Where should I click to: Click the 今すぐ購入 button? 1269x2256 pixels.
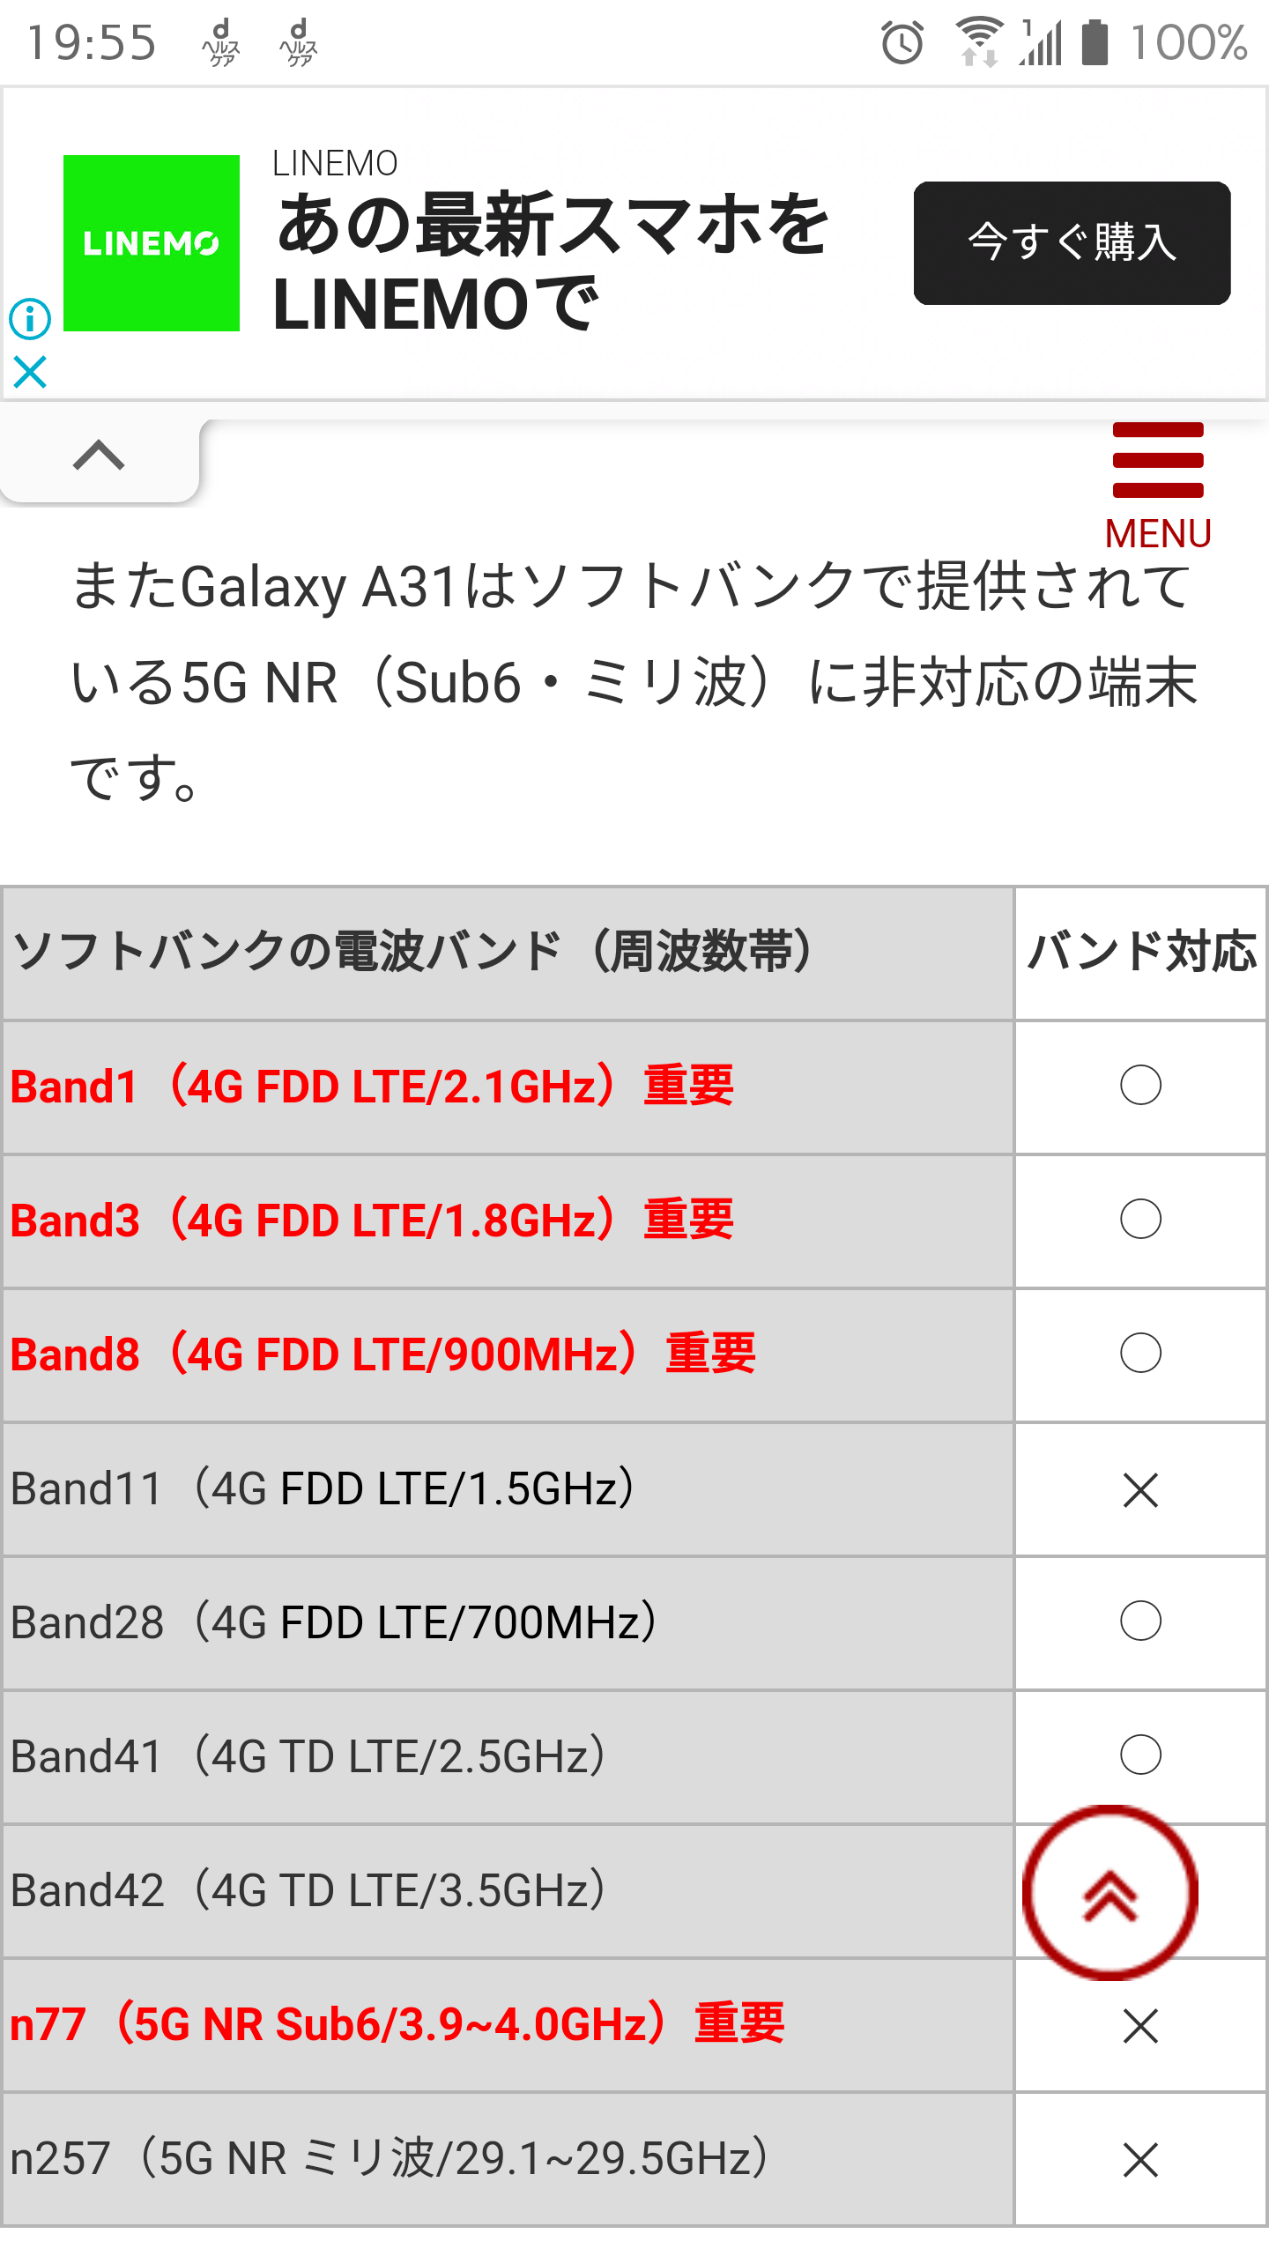click(x=1072, y=243)
